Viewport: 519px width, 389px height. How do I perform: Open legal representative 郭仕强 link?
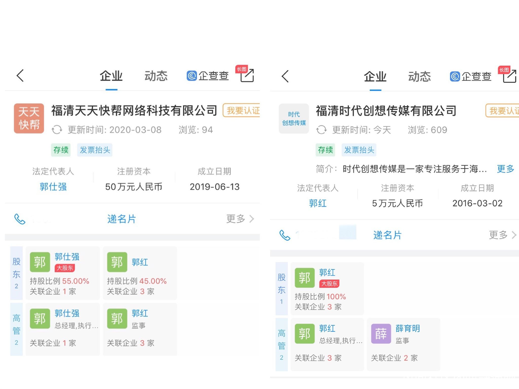53,187
